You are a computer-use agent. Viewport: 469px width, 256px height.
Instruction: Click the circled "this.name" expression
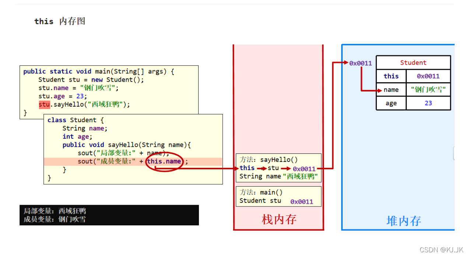(x=164, y=161)
